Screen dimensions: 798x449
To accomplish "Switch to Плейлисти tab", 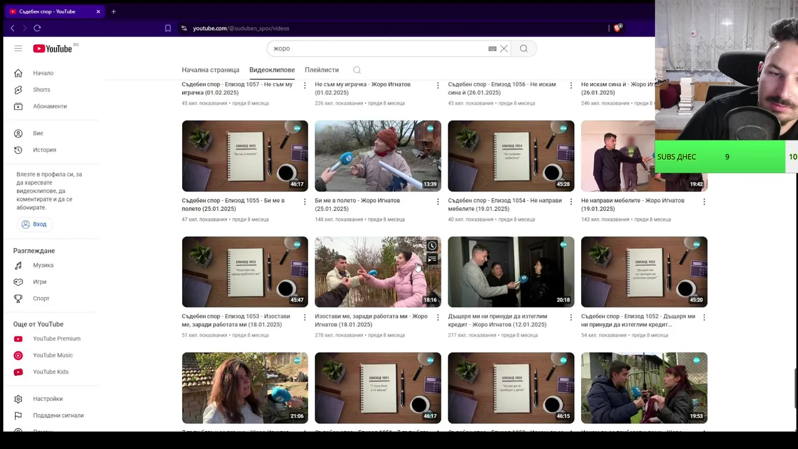I will pos(322,70).
